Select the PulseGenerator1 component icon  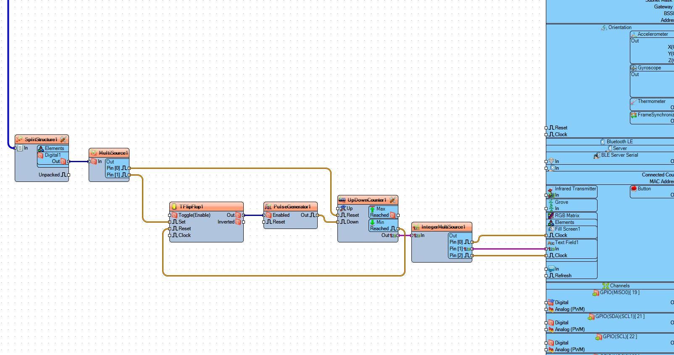(268, 207)
